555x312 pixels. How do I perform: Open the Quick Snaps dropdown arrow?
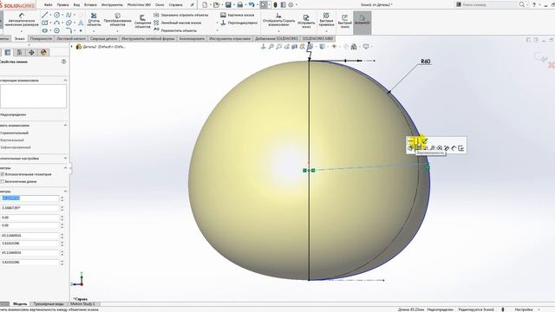(x=326, y=31)
